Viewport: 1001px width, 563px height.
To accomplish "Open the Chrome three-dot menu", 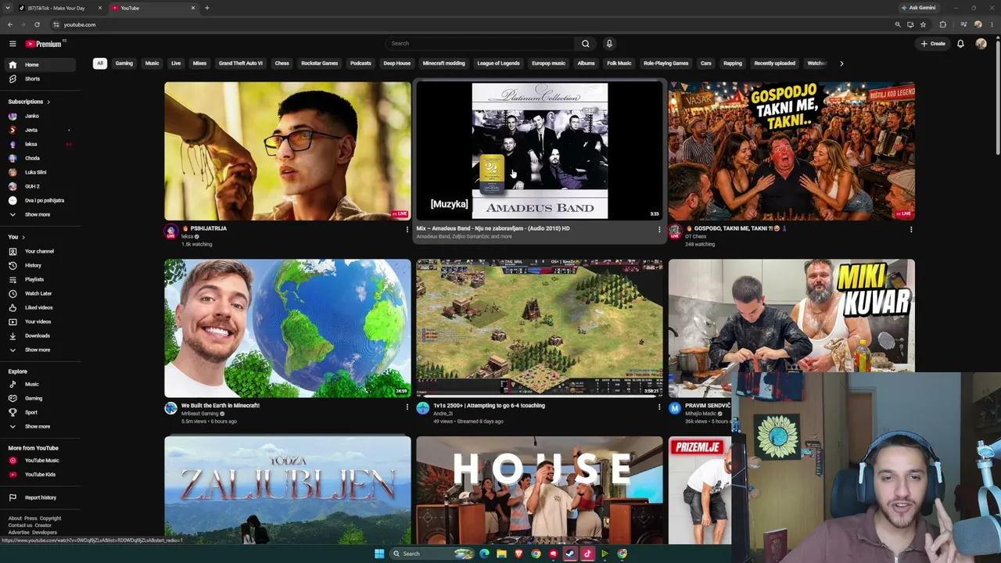I will point(992,24).
